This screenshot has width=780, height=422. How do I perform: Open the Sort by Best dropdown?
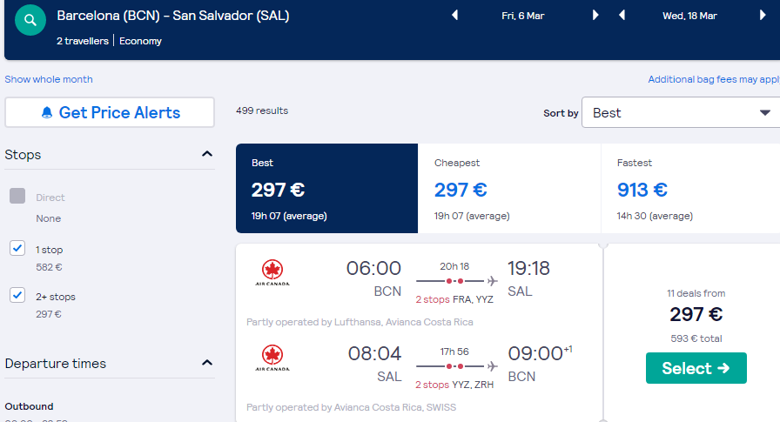[681, 112]
